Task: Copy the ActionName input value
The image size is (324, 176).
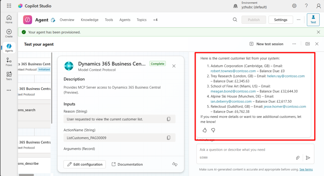Action: coord(169,138)
